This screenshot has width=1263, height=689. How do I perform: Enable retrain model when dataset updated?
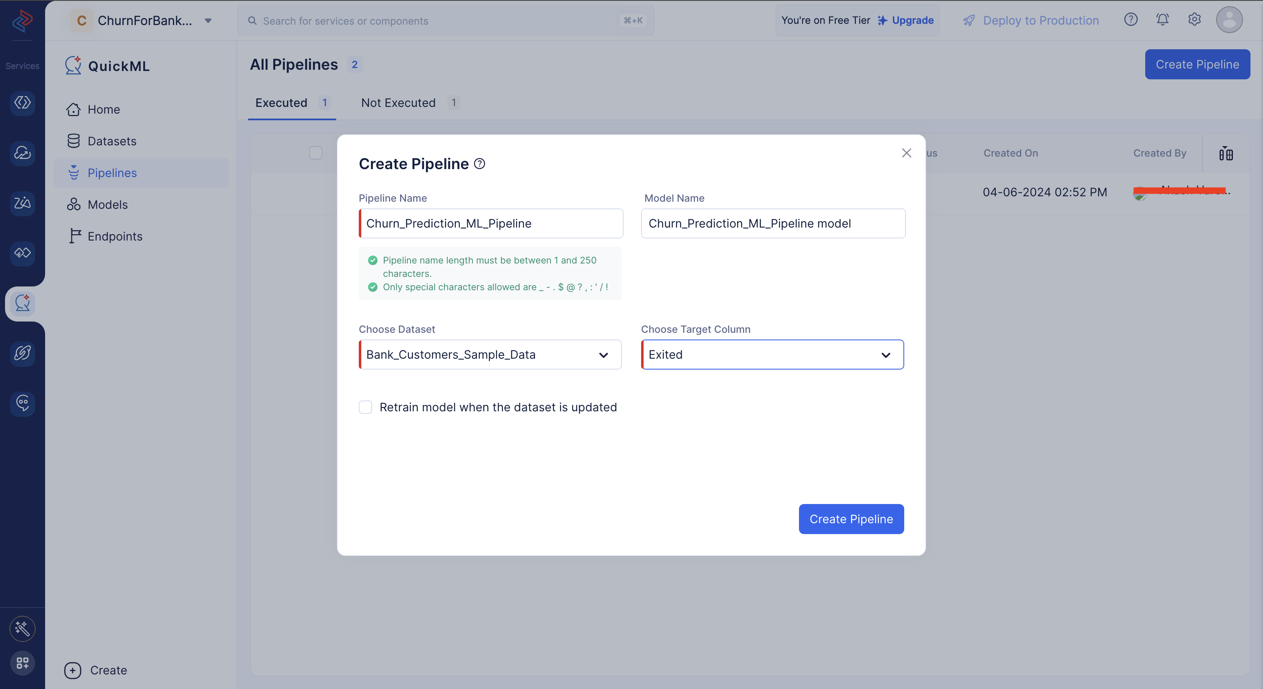(x=366, y=407)
